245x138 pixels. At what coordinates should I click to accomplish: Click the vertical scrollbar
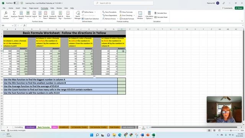click(243, 76)
